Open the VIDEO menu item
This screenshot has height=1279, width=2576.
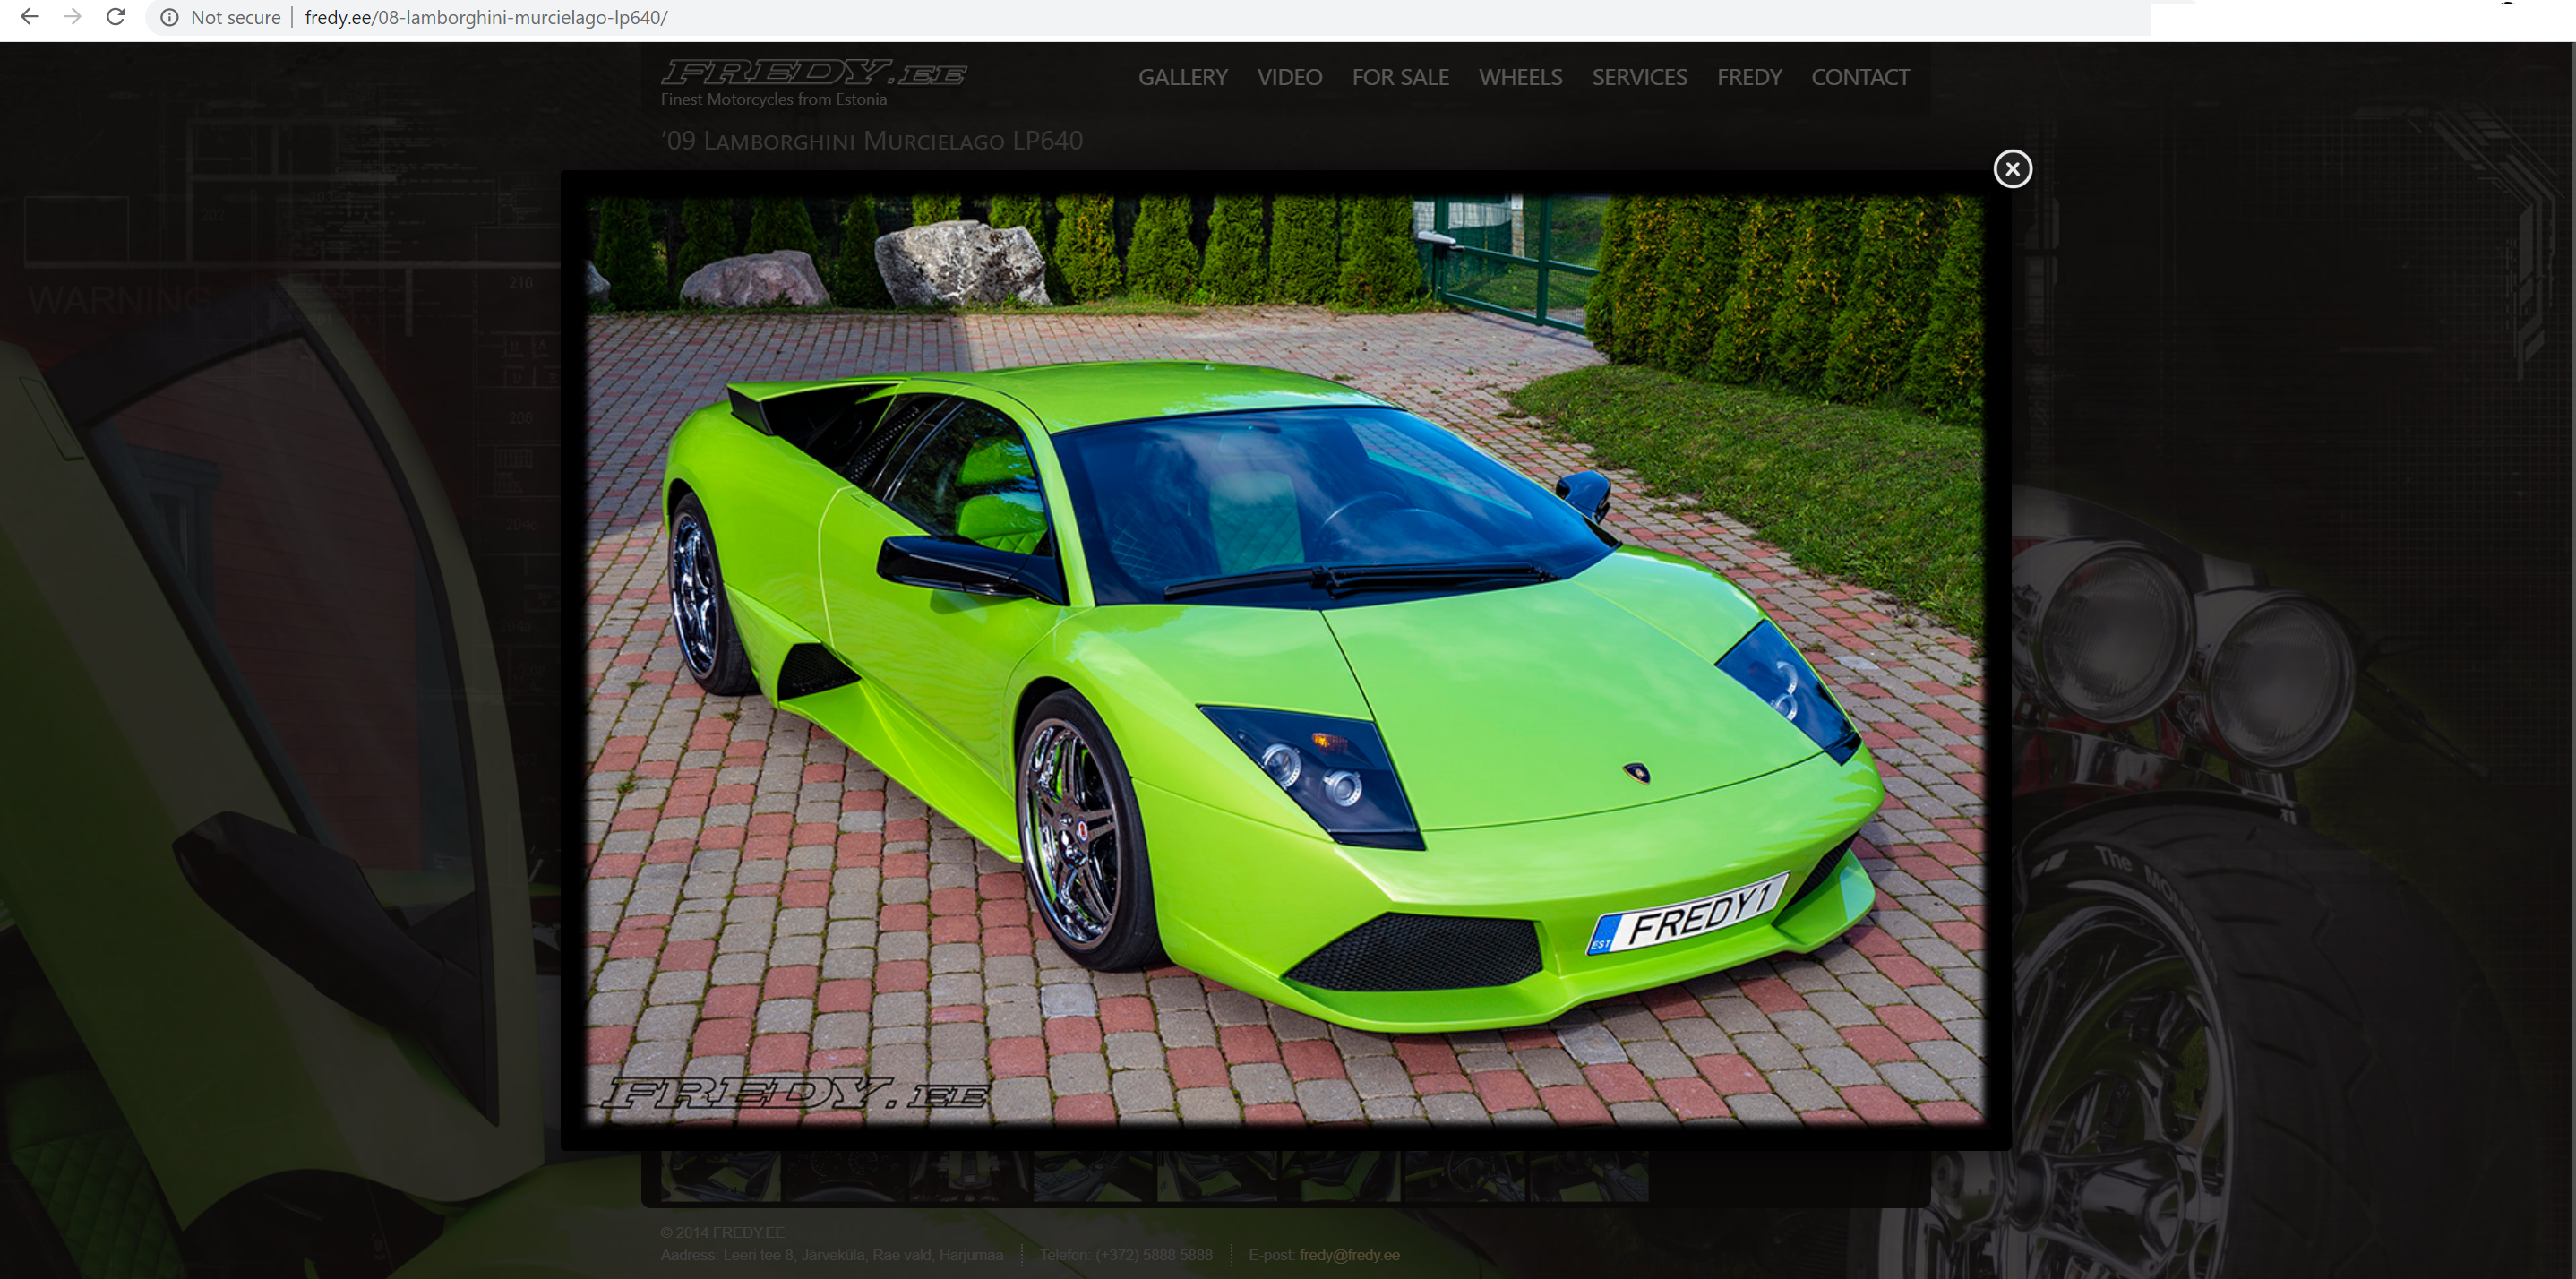1289,77
